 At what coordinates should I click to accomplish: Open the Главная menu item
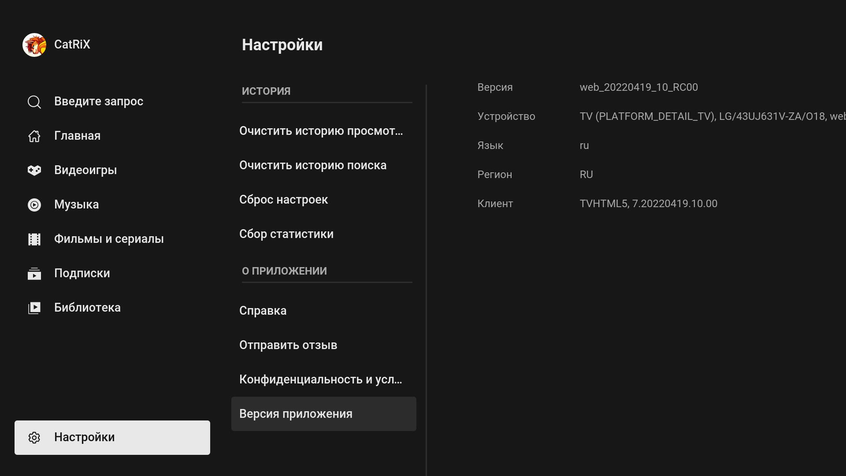77,136
